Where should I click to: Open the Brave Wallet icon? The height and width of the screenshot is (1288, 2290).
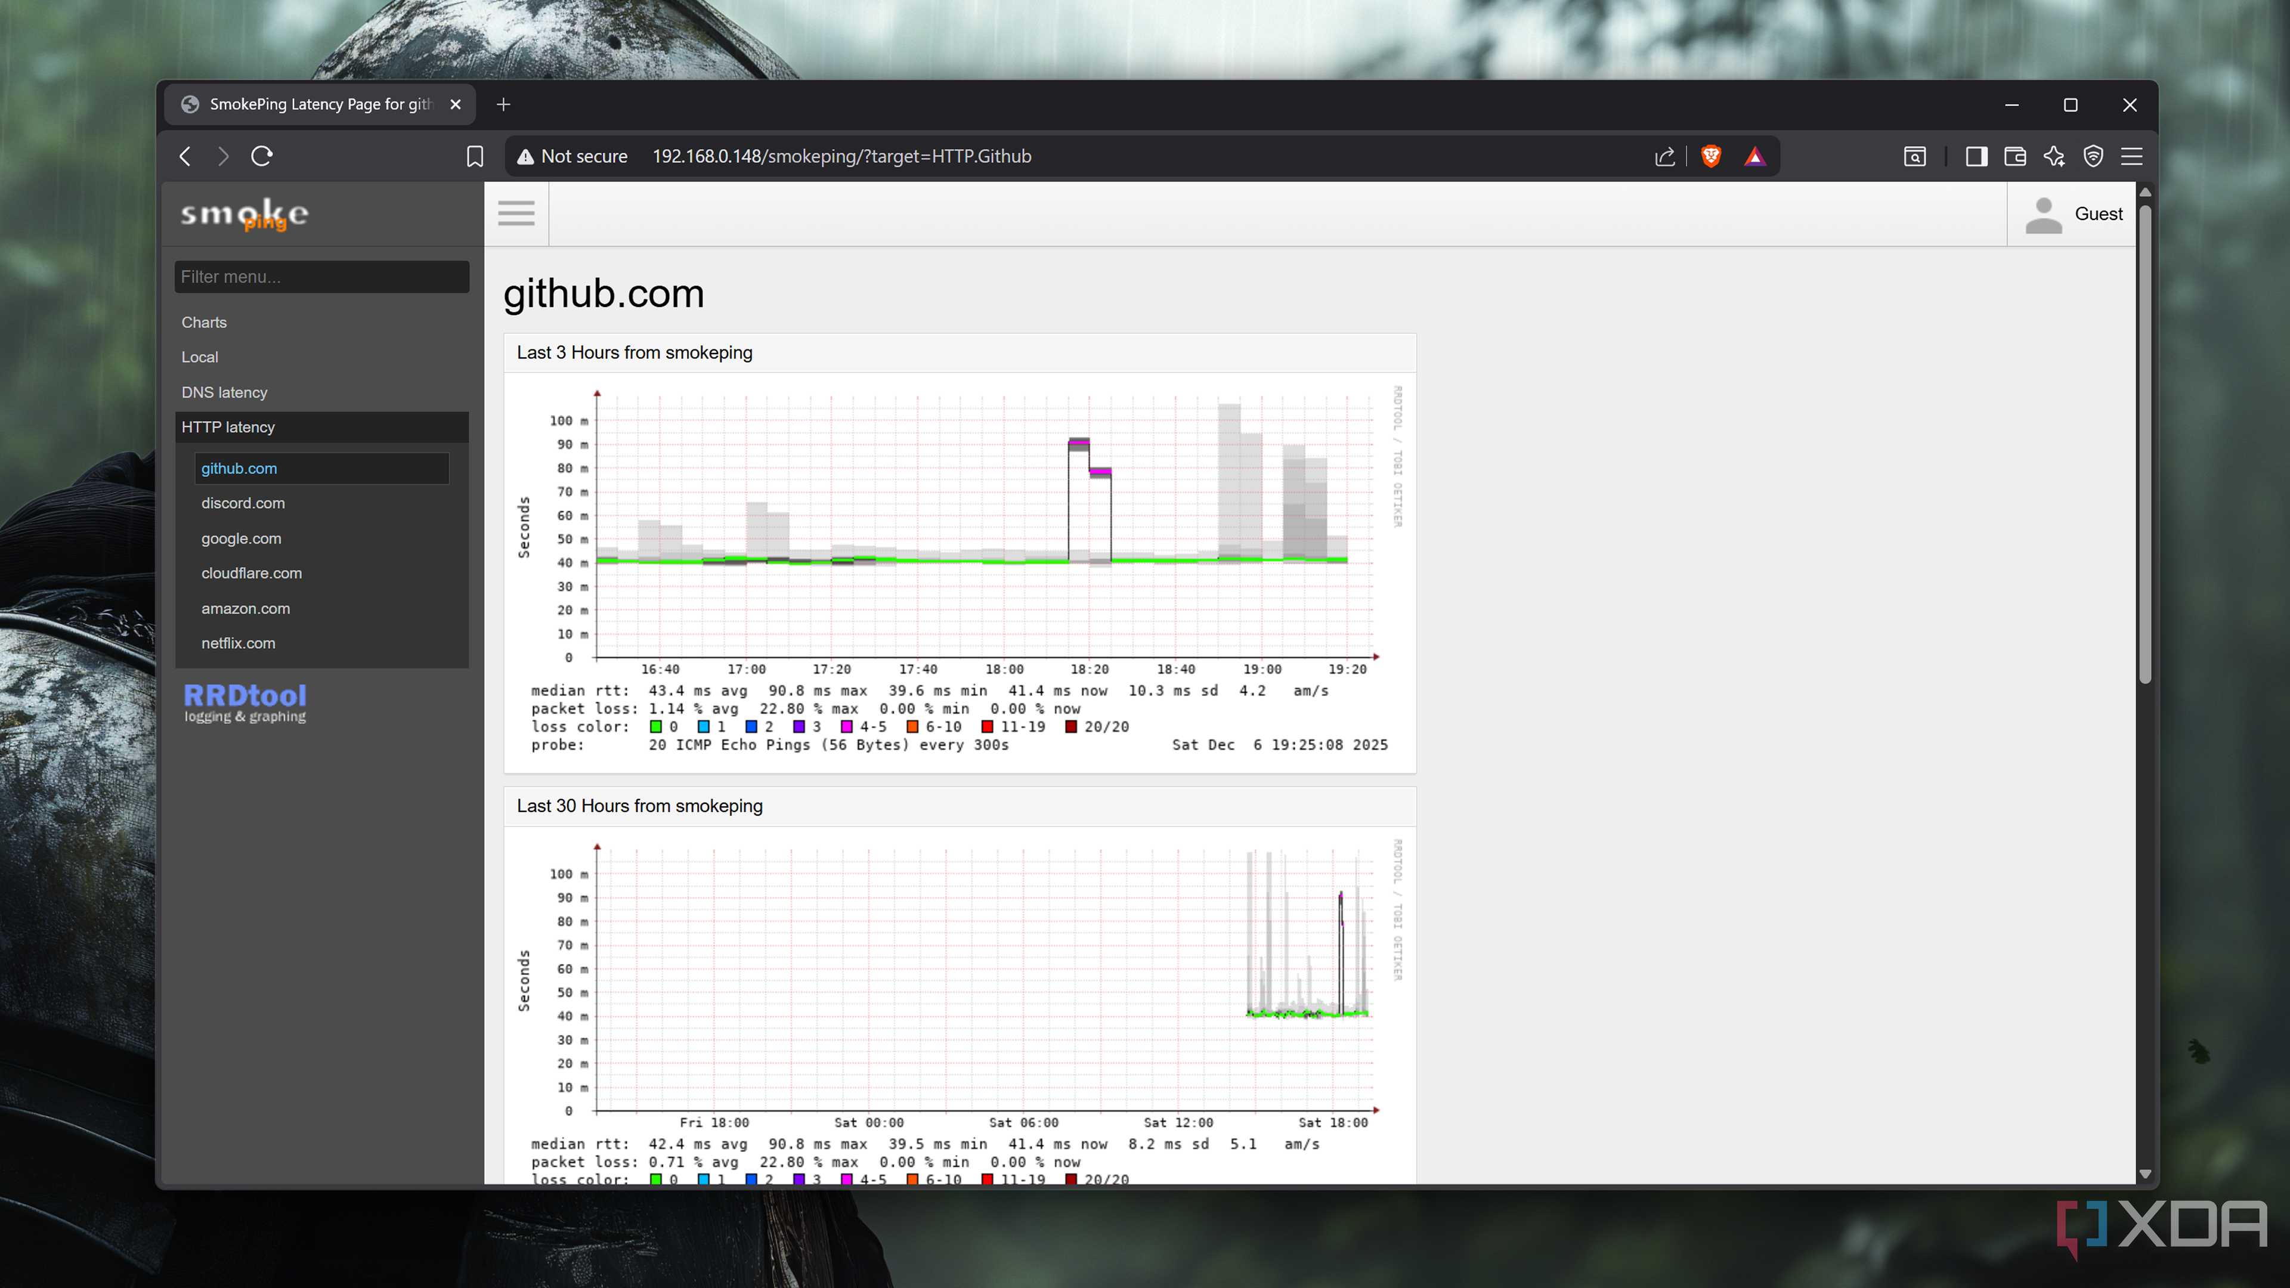click(x=2014, y=156)
